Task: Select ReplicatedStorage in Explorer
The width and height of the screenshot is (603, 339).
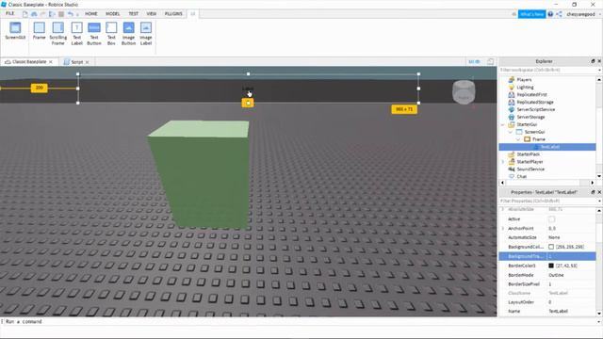Action: coord(535,102)
